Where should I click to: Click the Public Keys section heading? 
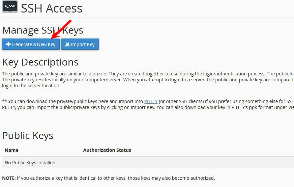pos(28,136)
